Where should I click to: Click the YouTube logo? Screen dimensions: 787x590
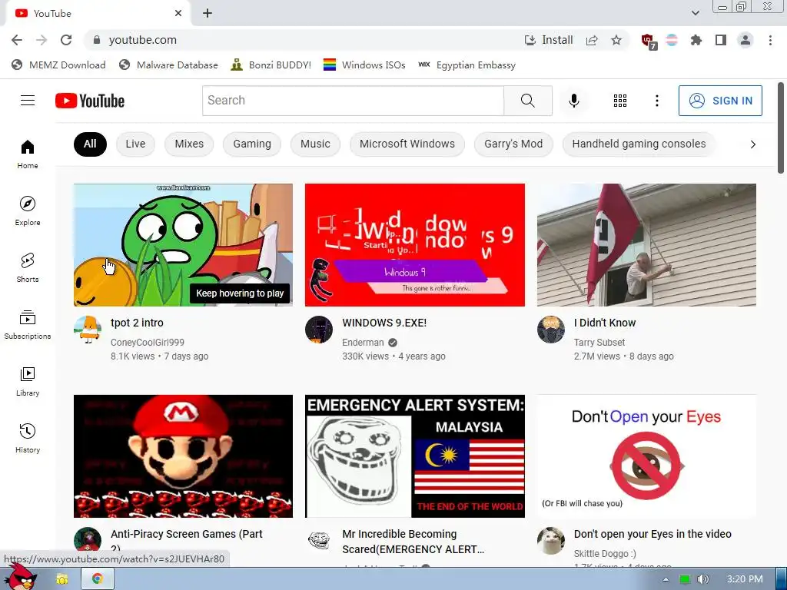point(90,101)
